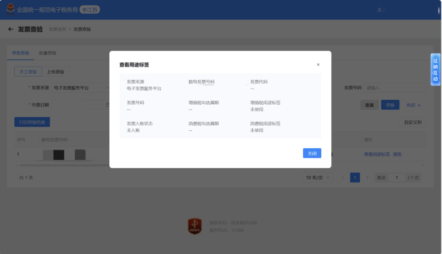Select the 江苏 location badge
The image size is (442, 254).
click(x=90, y=10)
